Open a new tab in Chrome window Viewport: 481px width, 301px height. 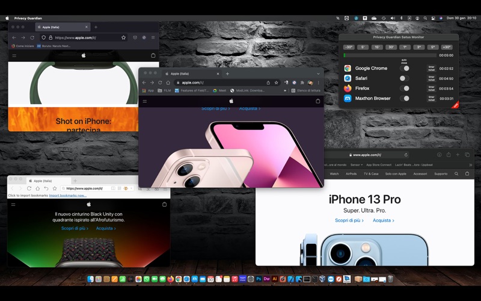point(227,73)
